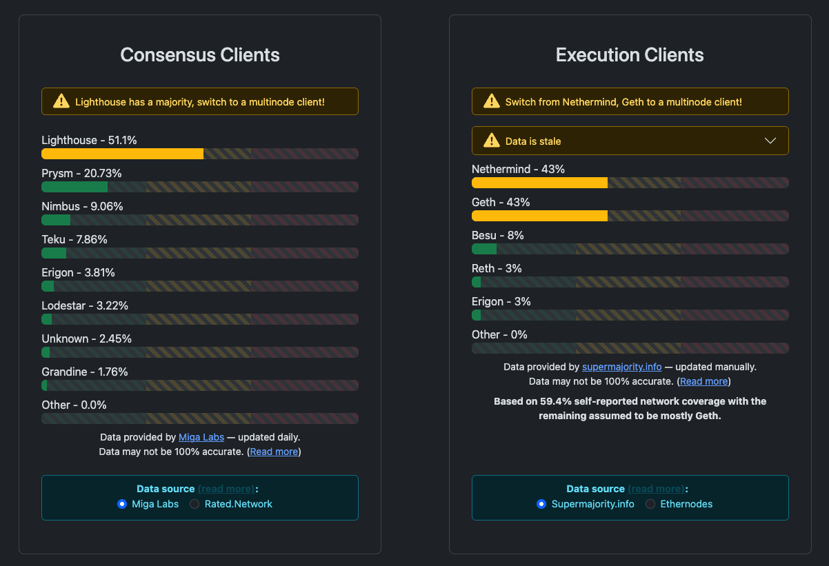Click the warning icon beside Data is stale
The height and width of the screenshot is (566, 829).
[492, 141]
